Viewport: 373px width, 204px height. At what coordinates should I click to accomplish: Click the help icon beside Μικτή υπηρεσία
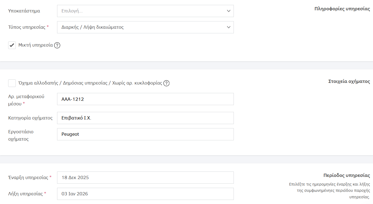pos(57,46)
